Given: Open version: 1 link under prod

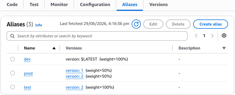Looking at the screenshot, I should (74, 71).
